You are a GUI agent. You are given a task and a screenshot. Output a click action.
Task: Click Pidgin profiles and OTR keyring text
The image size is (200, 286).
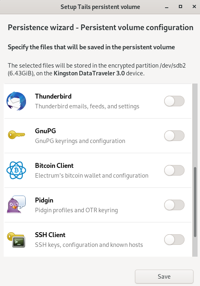coord(76,210)
